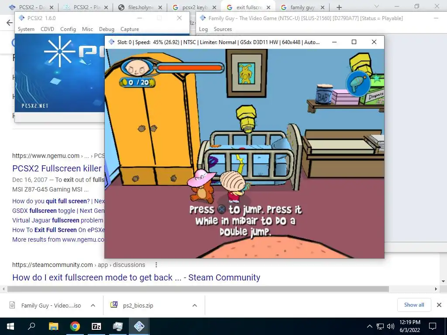The image size is (447, 335).
Task: Open the Windows Start menu
Action: pyautogui.click(x=10, y=326)
